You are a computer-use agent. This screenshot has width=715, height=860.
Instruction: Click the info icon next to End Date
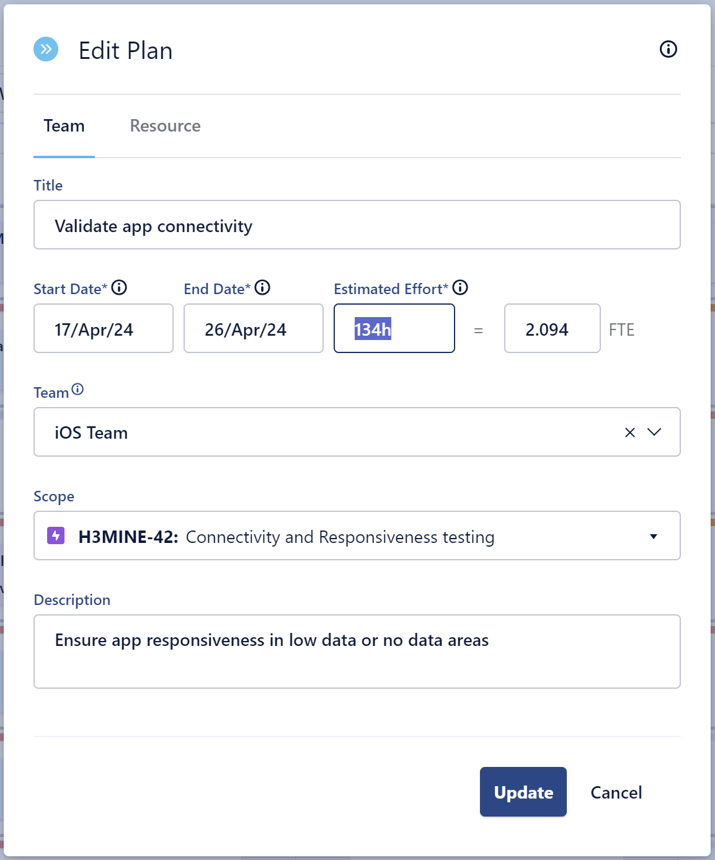(x=262, y=288)
